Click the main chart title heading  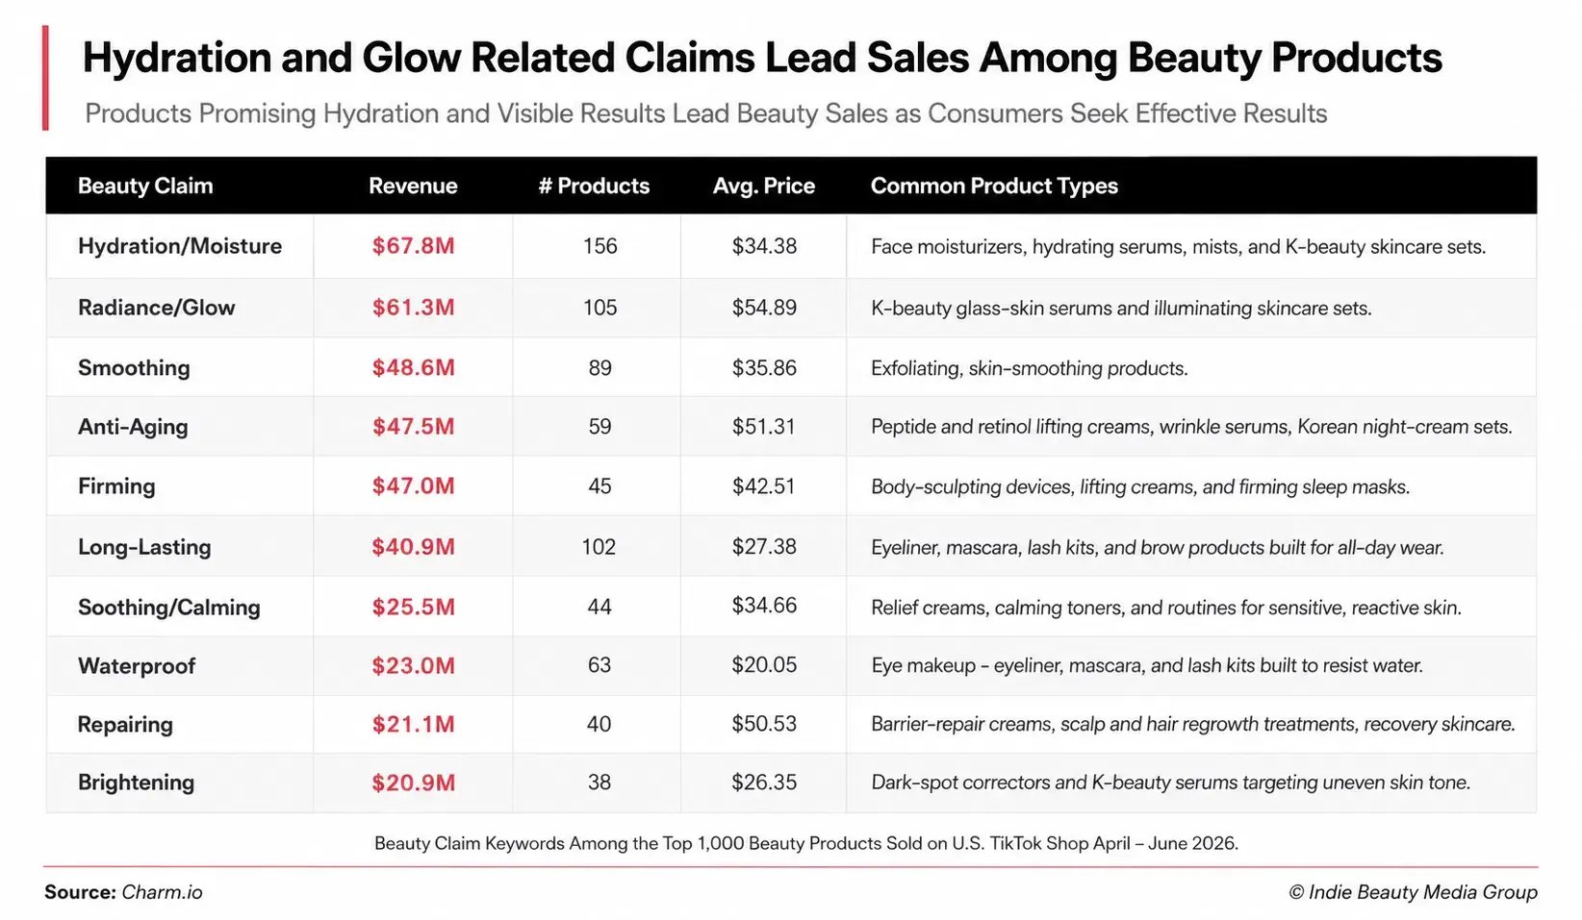click(762, 58)
